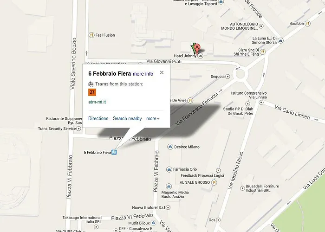Visit the atm-mi.it website link
Viewport: 325px width, 232px height.
tap(97, 102)
